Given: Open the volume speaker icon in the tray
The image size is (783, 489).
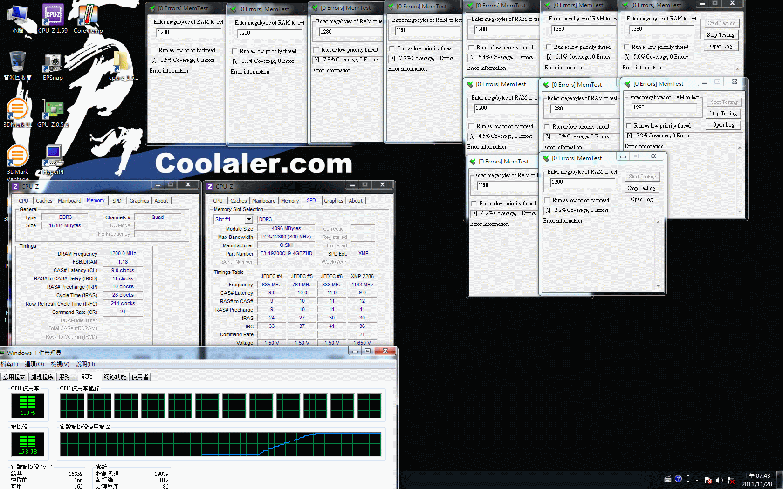Looking at the screenshot, I should [720, 480].
